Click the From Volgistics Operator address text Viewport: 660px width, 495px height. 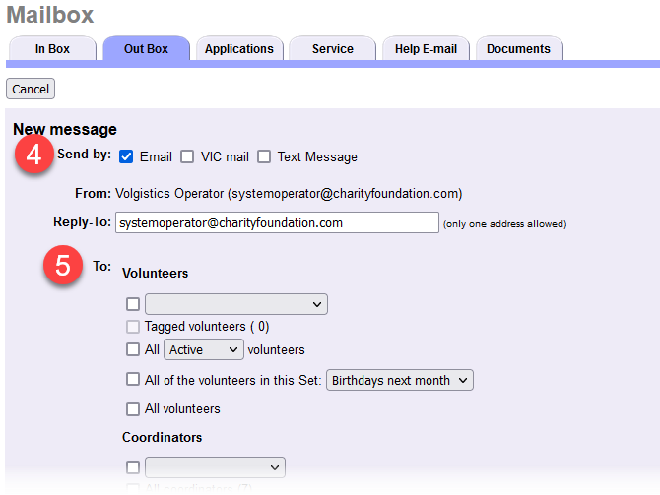(x=289, y=194)
